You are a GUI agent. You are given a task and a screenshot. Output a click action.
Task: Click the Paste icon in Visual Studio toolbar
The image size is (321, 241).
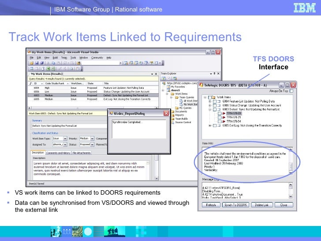[58, 63]
